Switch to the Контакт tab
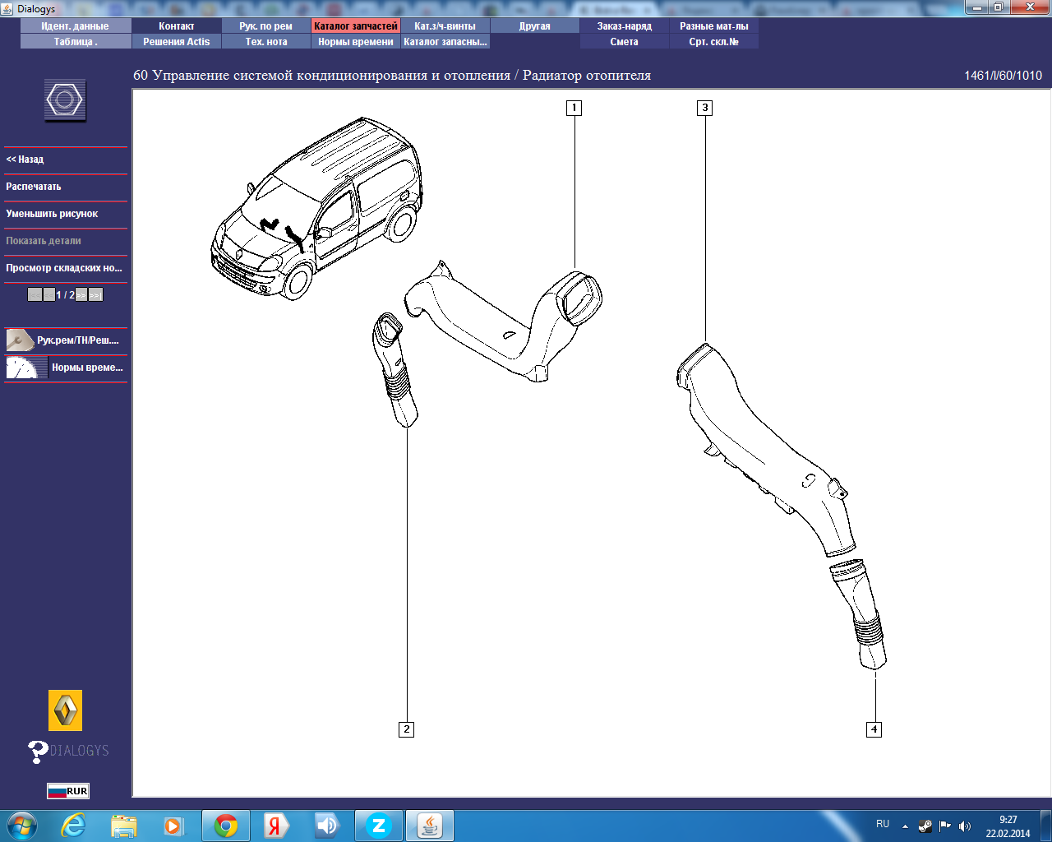1052x842 pixels. pyautogui.click(x=177, y=26)
